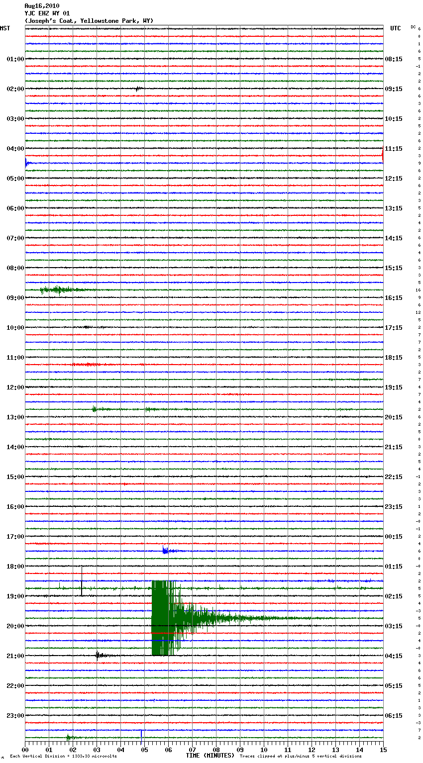Click the traces clipped footnote text
This screenshot has width=423, height=763.
301,757
